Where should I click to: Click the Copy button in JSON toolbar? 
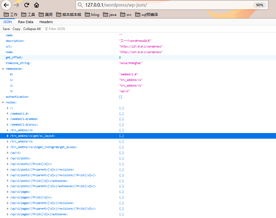coord(17,29)
